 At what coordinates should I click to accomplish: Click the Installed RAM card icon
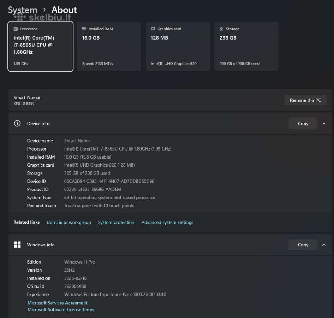click(84, 28)
